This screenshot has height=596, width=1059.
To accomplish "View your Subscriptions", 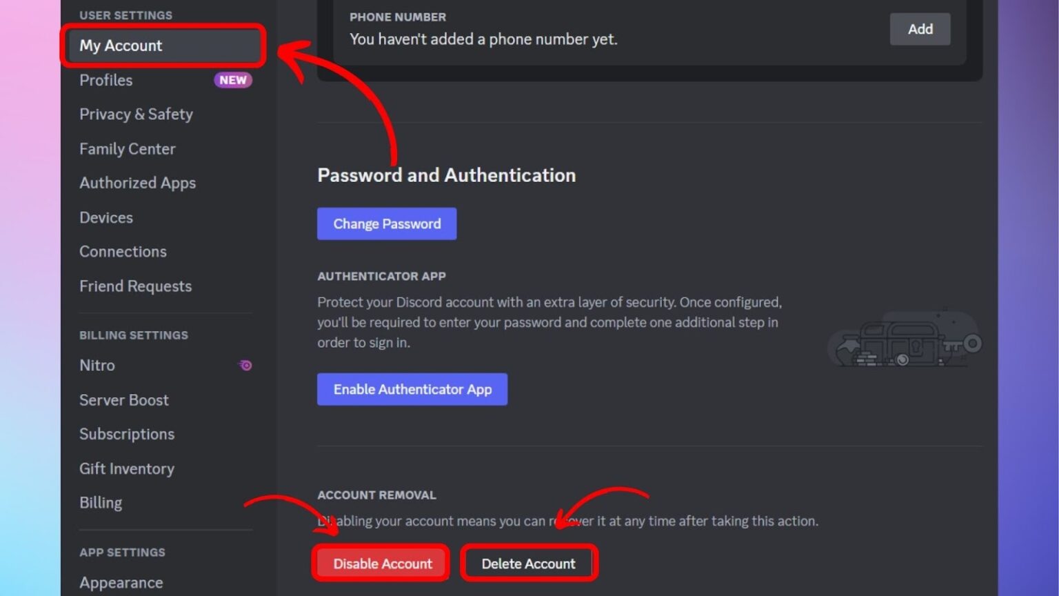I will [x=127, y=434].
